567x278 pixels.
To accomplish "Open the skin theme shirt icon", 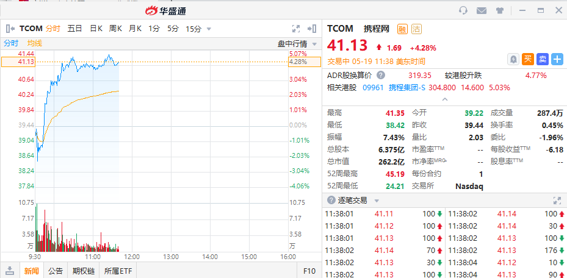I will point(500,10).
